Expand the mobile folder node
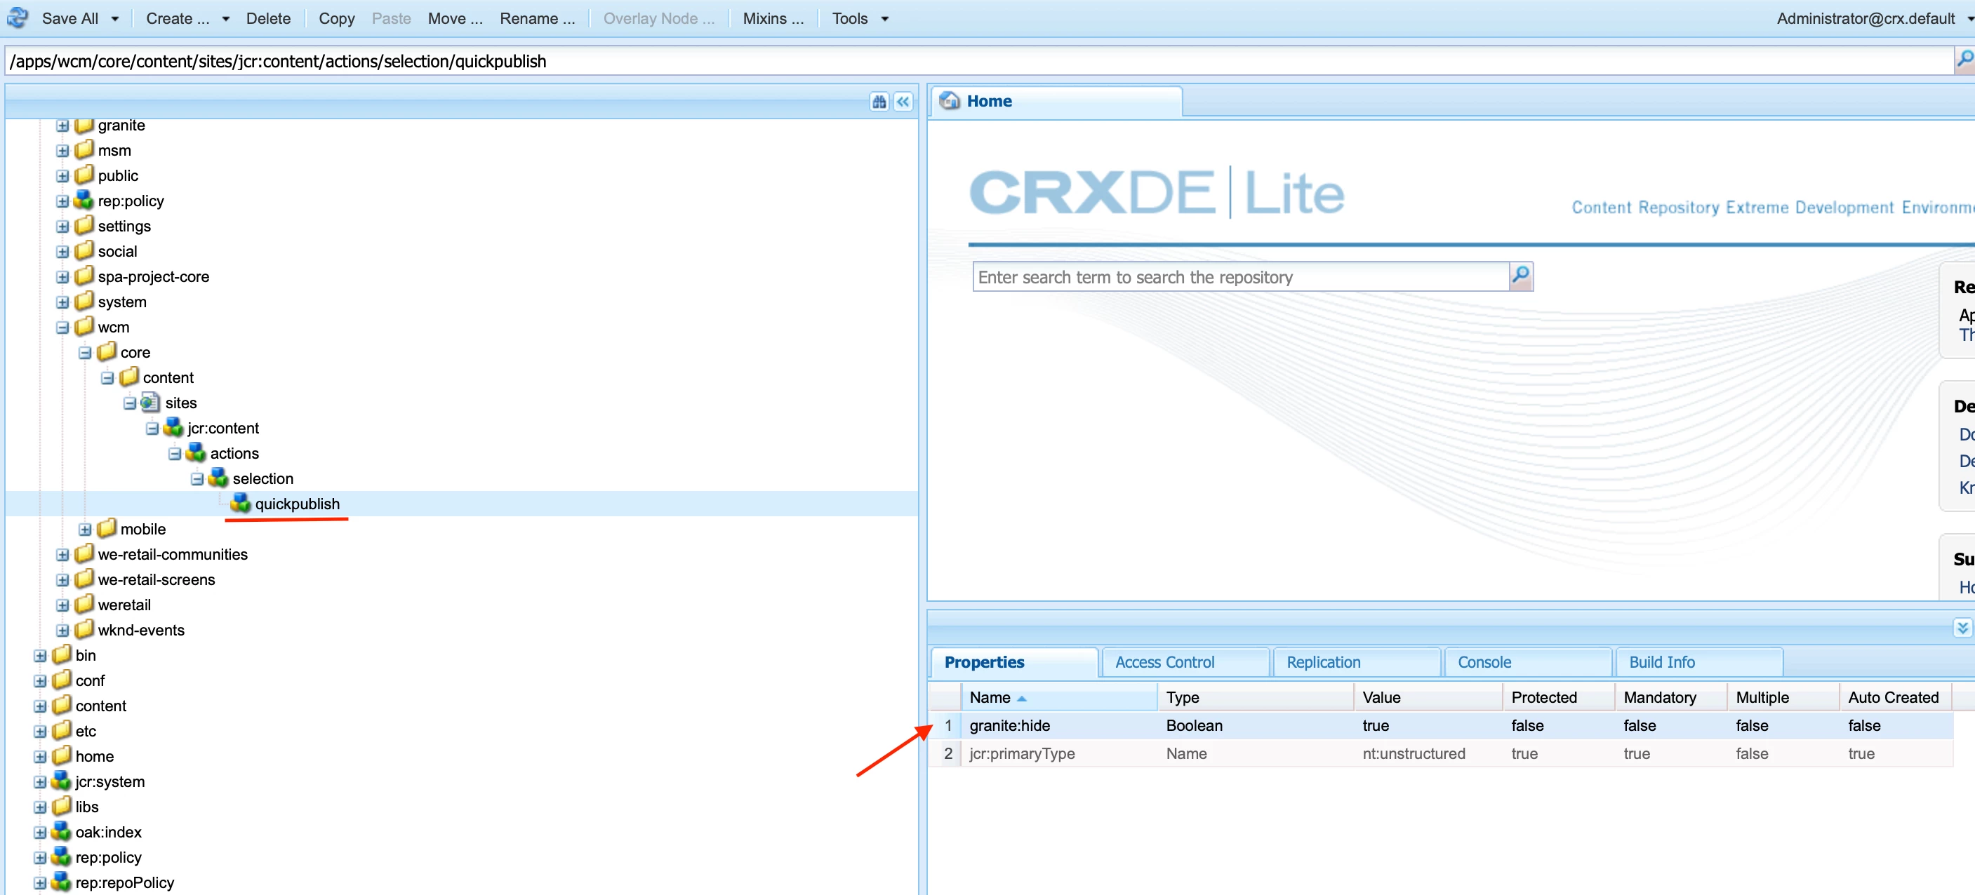The image size is (1975, 895). [85, 529]
